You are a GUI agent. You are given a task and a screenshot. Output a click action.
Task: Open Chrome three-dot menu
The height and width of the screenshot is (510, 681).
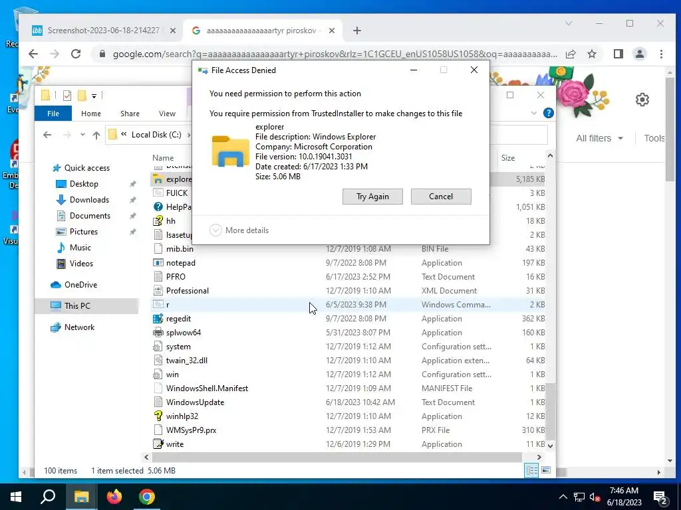[661, 54]
